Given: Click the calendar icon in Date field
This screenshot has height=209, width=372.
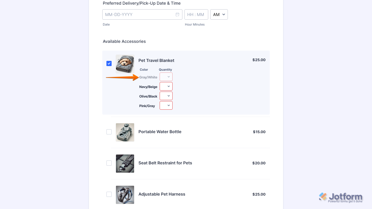Looking at the screenshot, I should tap(177, 14).
